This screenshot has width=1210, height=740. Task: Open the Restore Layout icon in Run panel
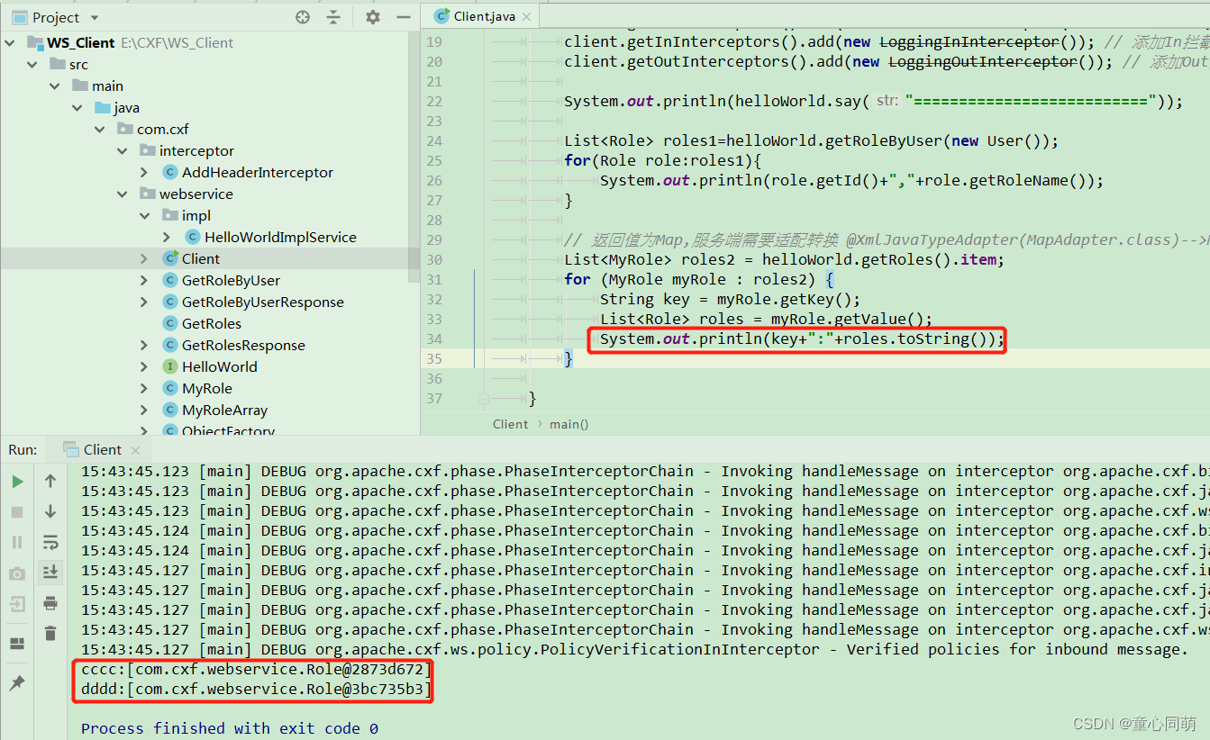pos(17,644)
